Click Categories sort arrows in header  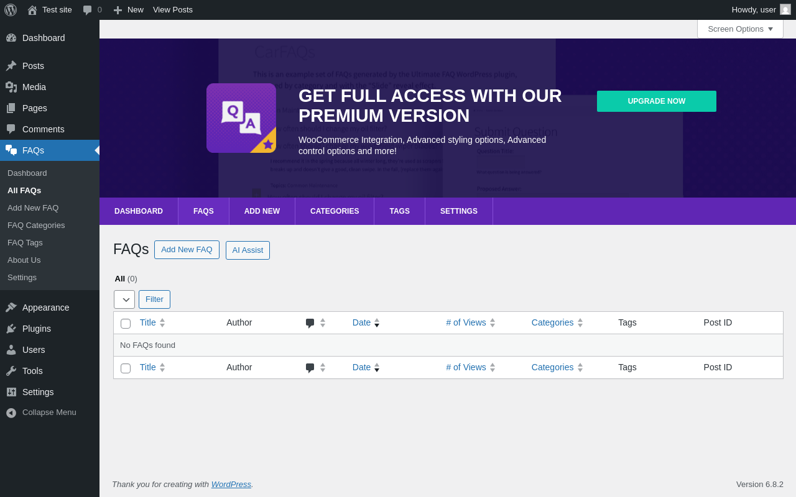coord(580,323)
